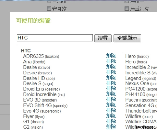The image size is (157, 130).
Task: Select the Aria (liberty) device text
Action: [34, 62]
